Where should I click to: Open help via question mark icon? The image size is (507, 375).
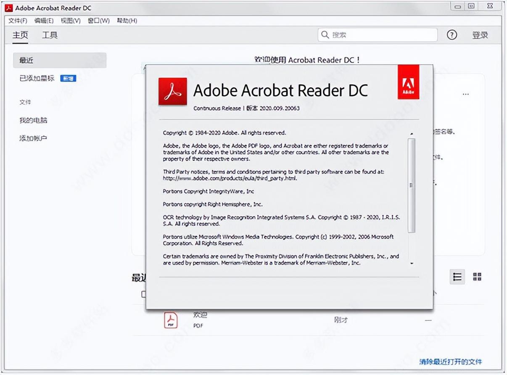point(452,35)
